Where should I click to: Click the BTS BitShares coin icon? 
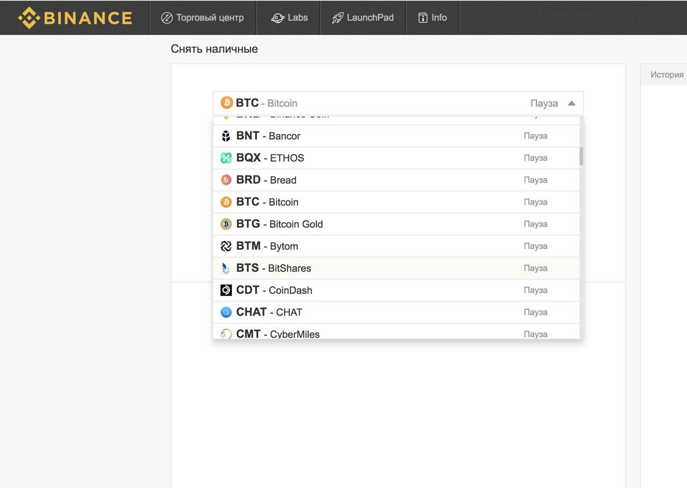[x=226, y=268]
